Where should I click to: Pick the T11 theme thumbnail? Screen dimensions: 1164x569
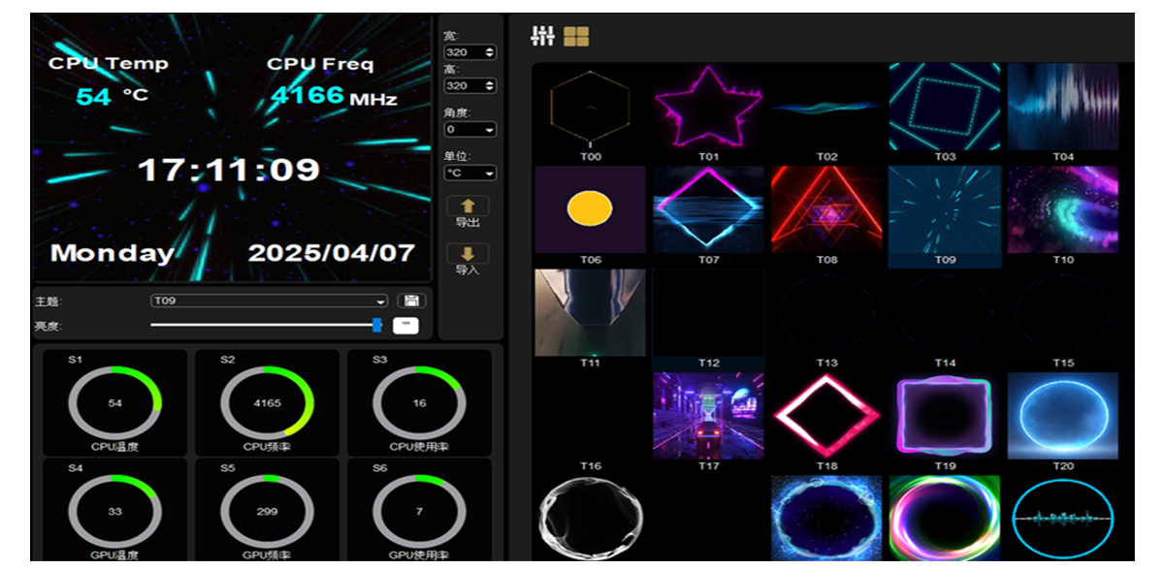[x=591, y=313]
